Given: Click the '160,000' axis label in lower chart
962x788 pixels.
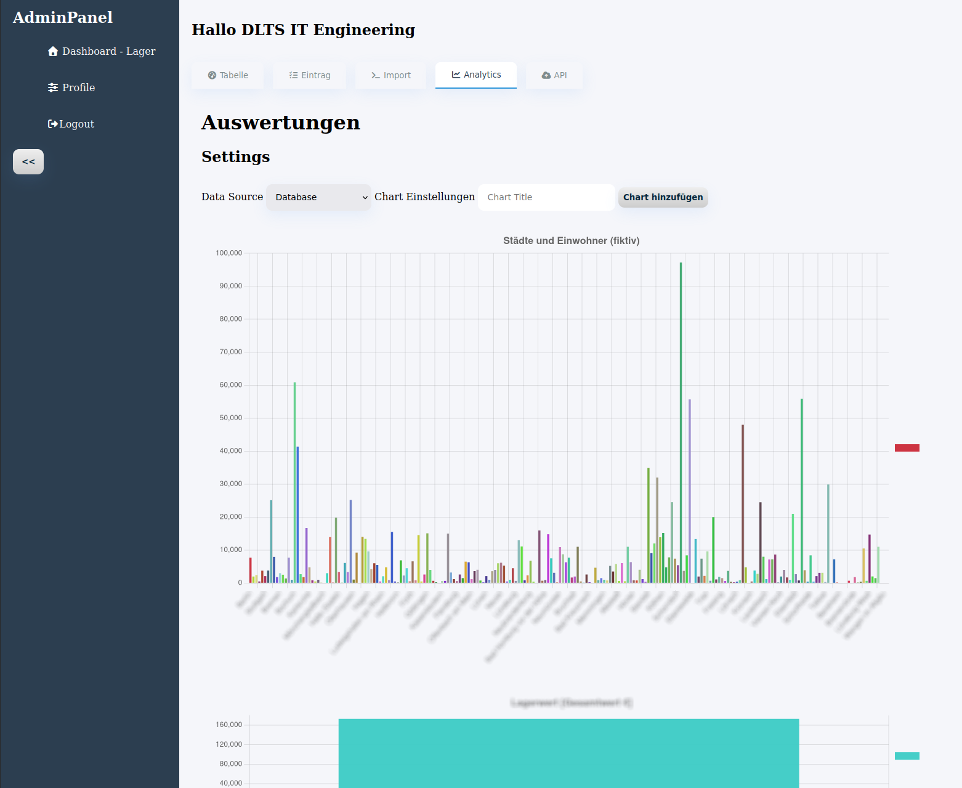Looking at the screenshot, I should click(x=229, y=725).
